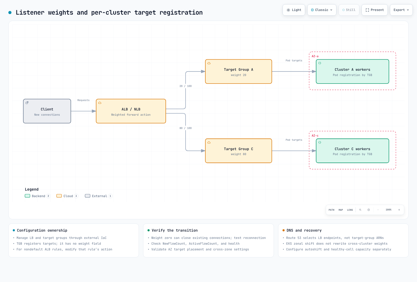Open the Classic style dropdown

pos(322,10)
